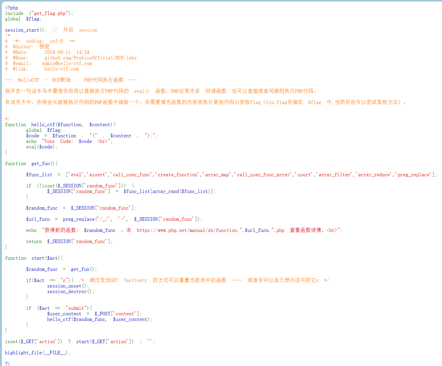The image size is (442, 366).
Task: Click the admin@hello-ctf.com email text
Action: click(67, 64)
